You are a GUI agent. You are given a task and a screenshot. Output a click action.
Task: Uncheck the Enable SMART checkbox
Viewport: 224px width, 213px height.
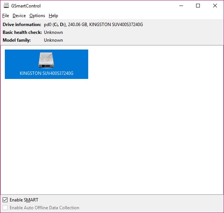coord(5,200)
